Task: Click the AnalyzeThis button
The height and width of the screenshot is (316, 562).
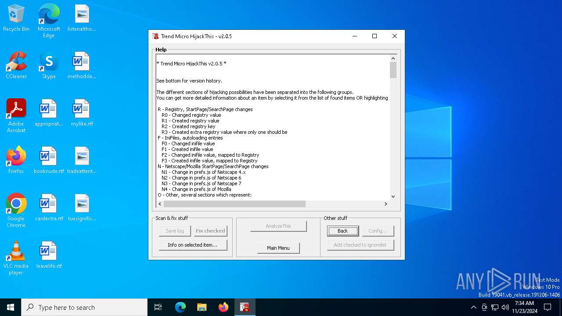Action: coord(278,226)
